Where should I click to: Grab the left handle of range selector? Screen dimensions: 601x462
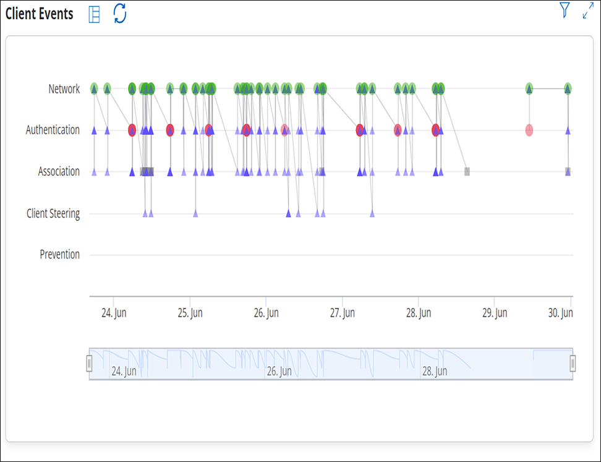click(x=89, y=364)
